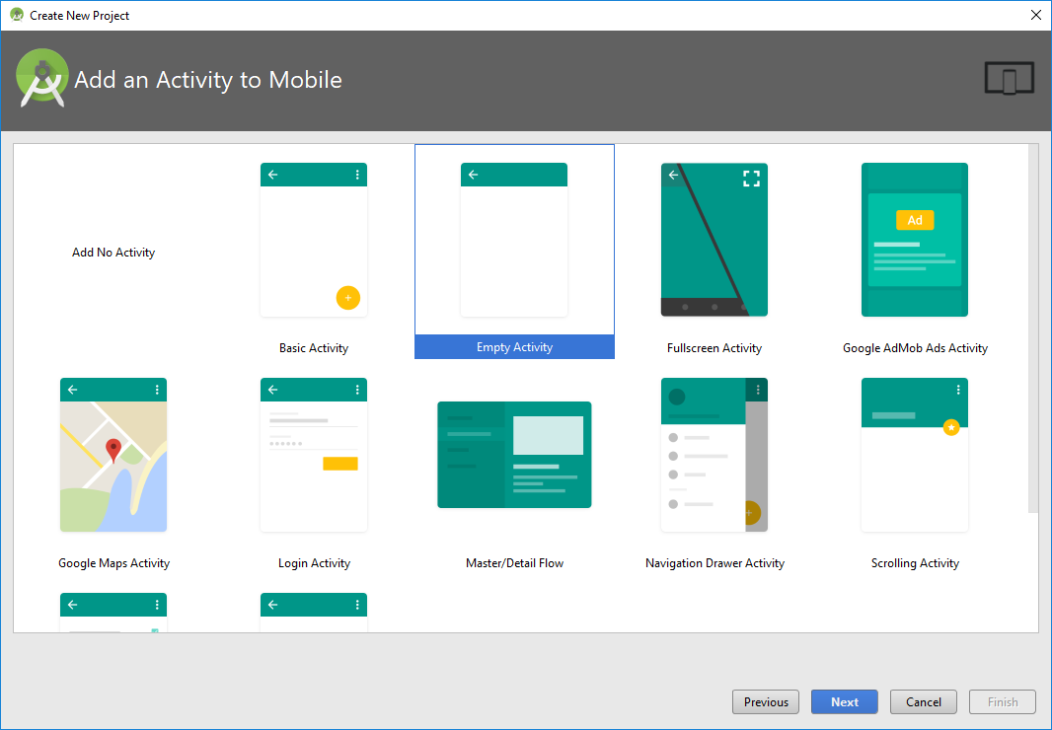Click the templates list vertical scrollbar
Screen dimensions: 1052x730
[1033, 328]
